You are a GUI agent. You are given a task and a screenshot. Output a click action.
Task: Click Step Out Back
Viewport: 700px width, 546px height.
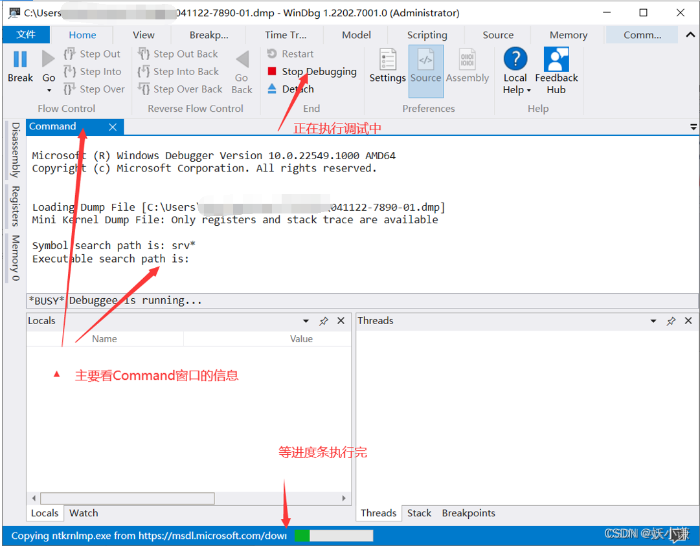[x=177, y=54]
